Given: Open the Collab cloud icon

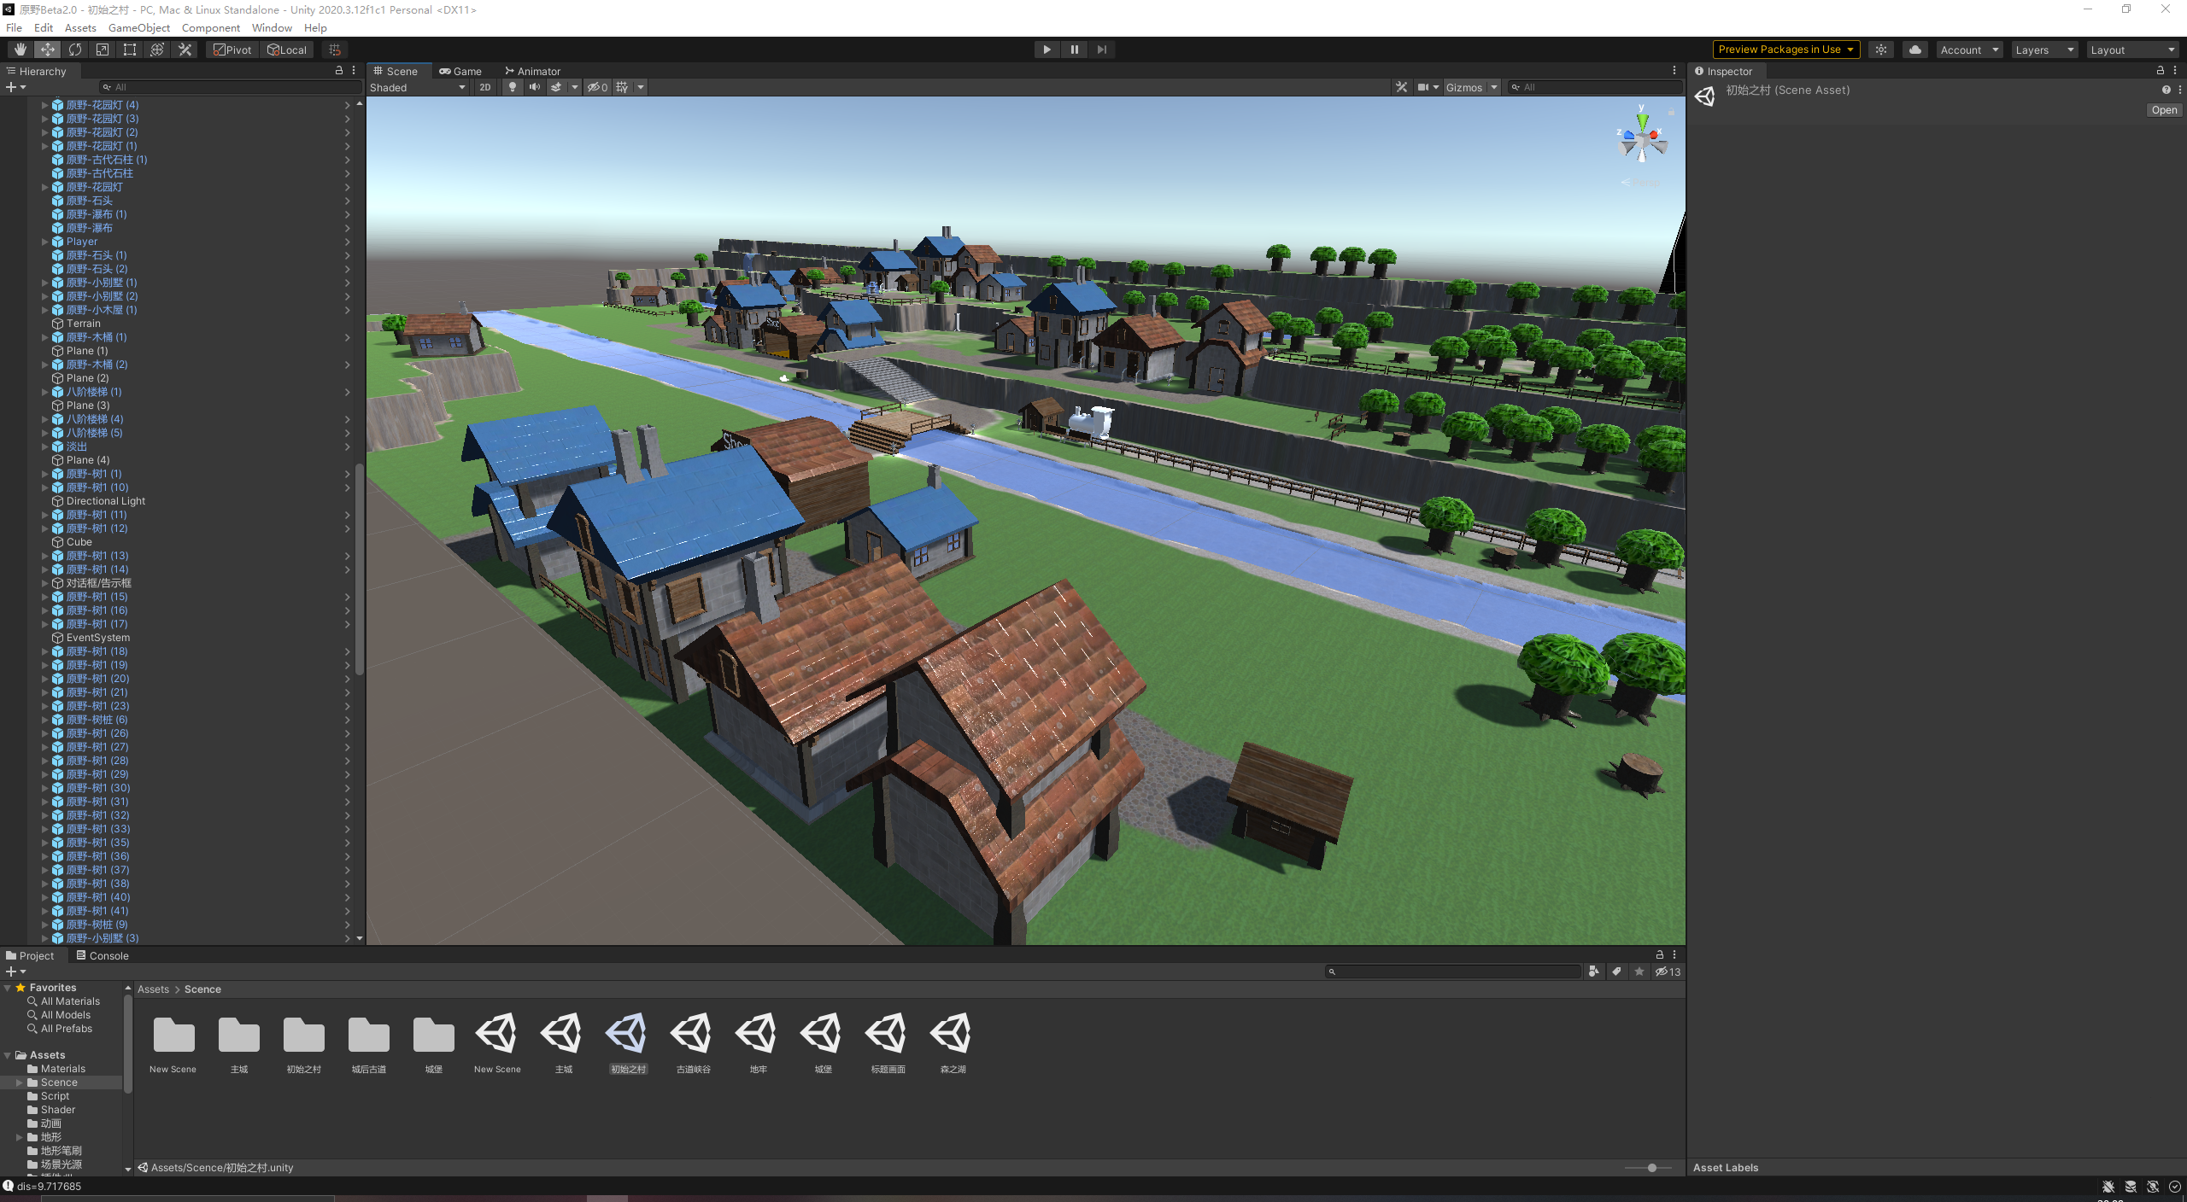Looking at the screenshot, I should coord(1914,50).
